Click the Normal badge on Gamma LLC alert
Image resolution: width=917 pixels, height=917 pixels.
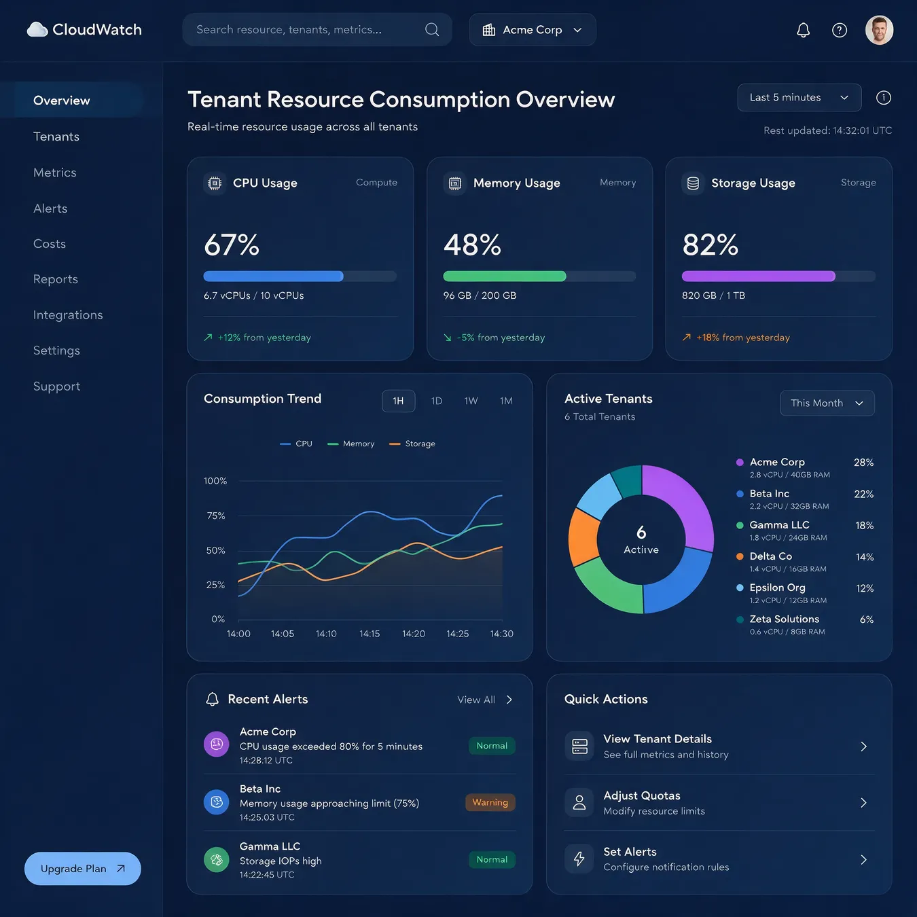pos(492,860)
